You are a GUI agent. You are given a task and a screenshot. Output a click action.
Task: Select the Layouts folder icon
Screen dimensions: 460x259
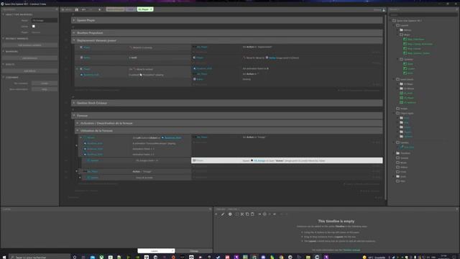click(x=397, y=26)
